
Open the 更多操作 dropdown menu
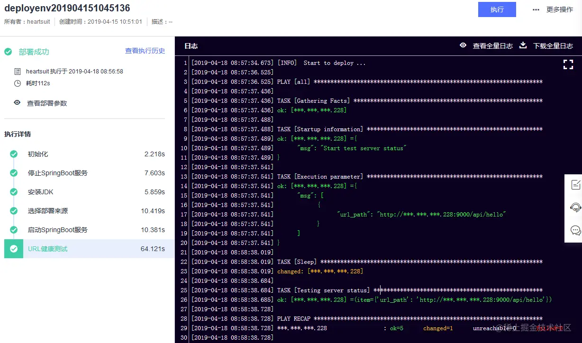tap(560, 9)
